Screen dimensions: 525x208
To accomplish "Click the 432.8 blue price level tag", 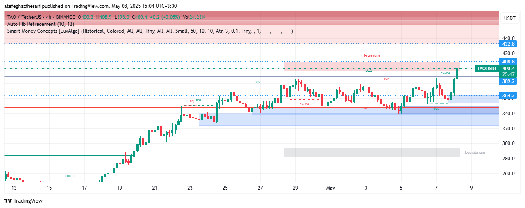I will tap(508, 44).
